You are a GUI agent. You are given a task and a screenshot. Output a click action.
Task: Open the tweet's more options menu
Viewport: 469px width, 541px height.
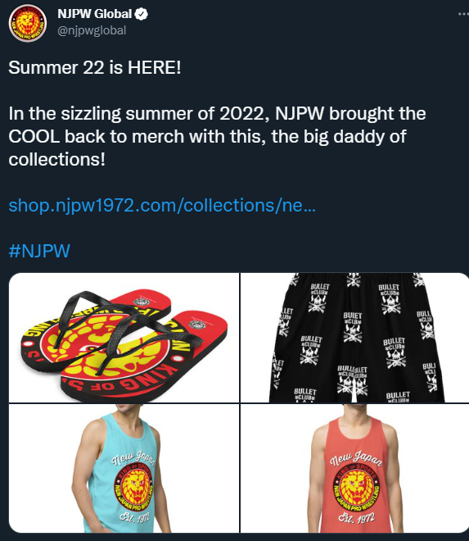pos(463,14)
